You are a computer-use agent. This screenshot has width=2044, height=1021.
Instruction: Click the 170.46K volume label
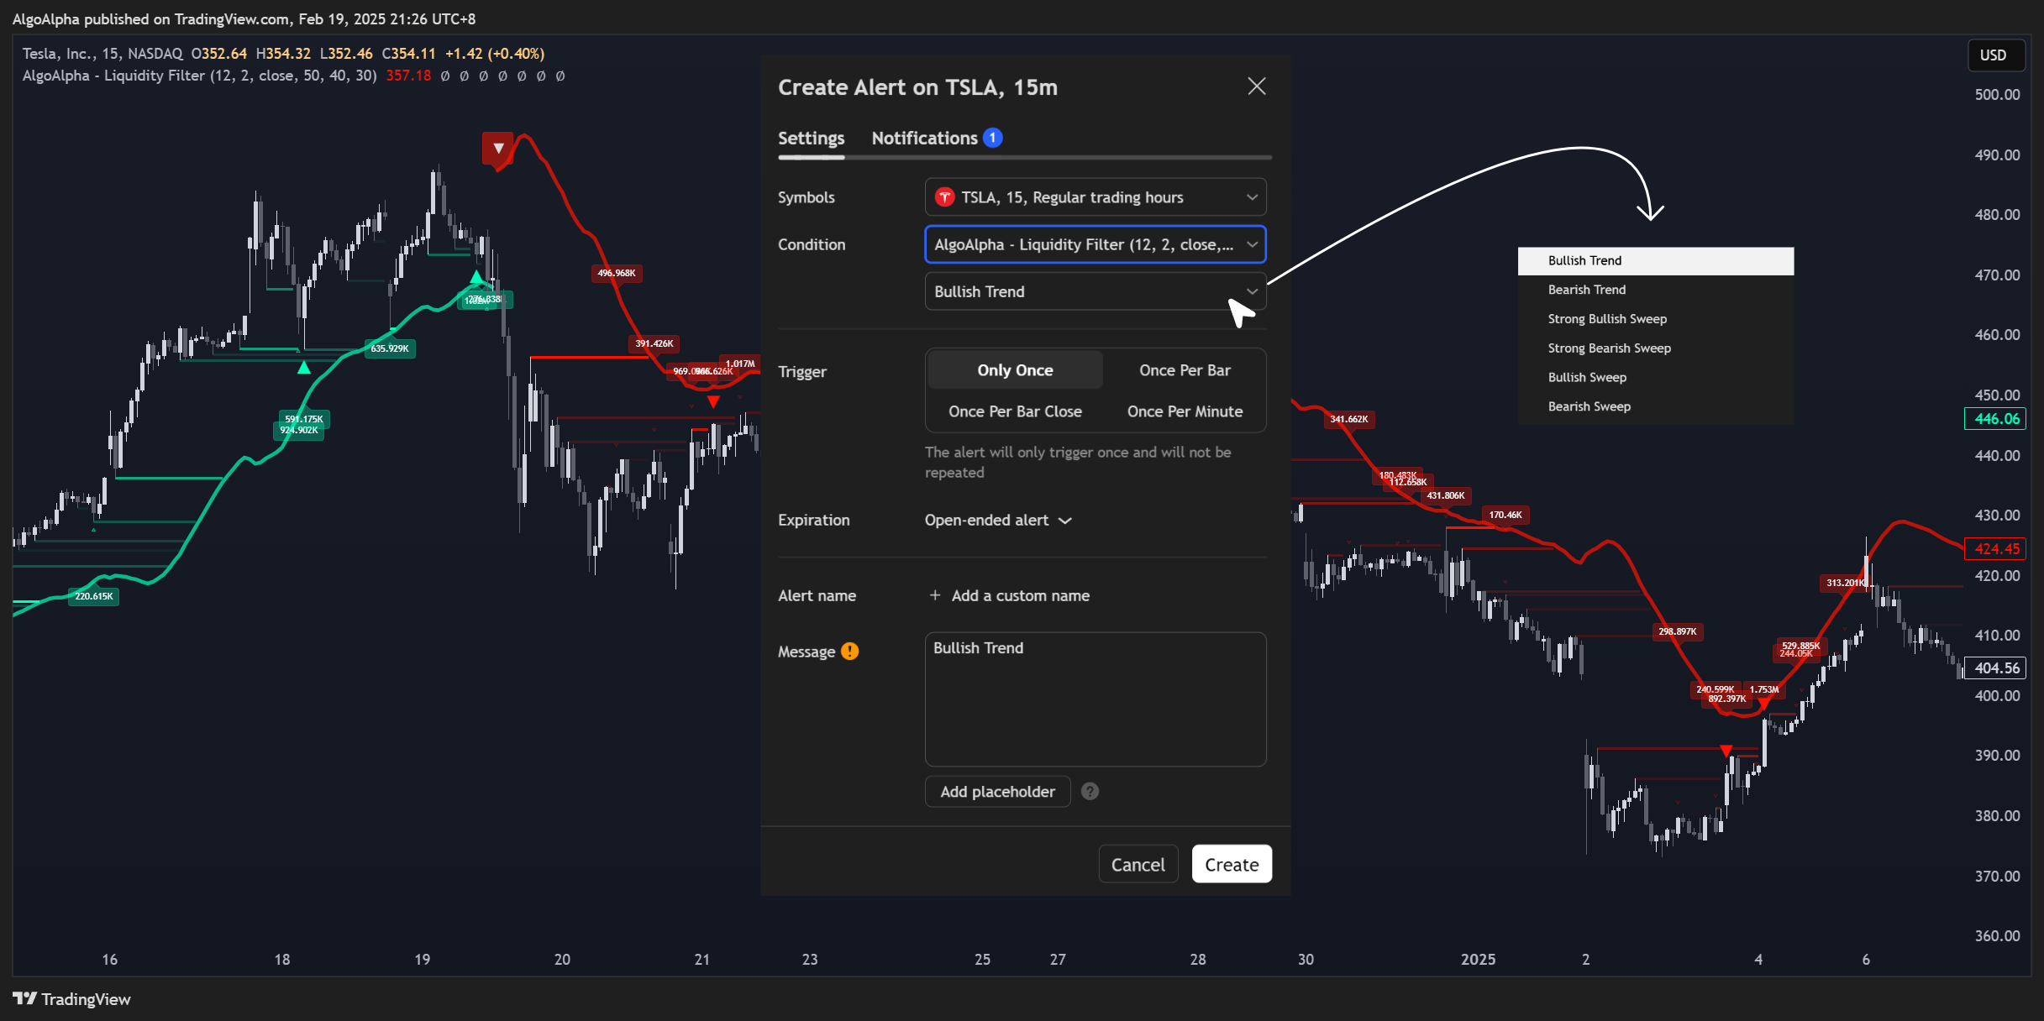coord(1505,515)
